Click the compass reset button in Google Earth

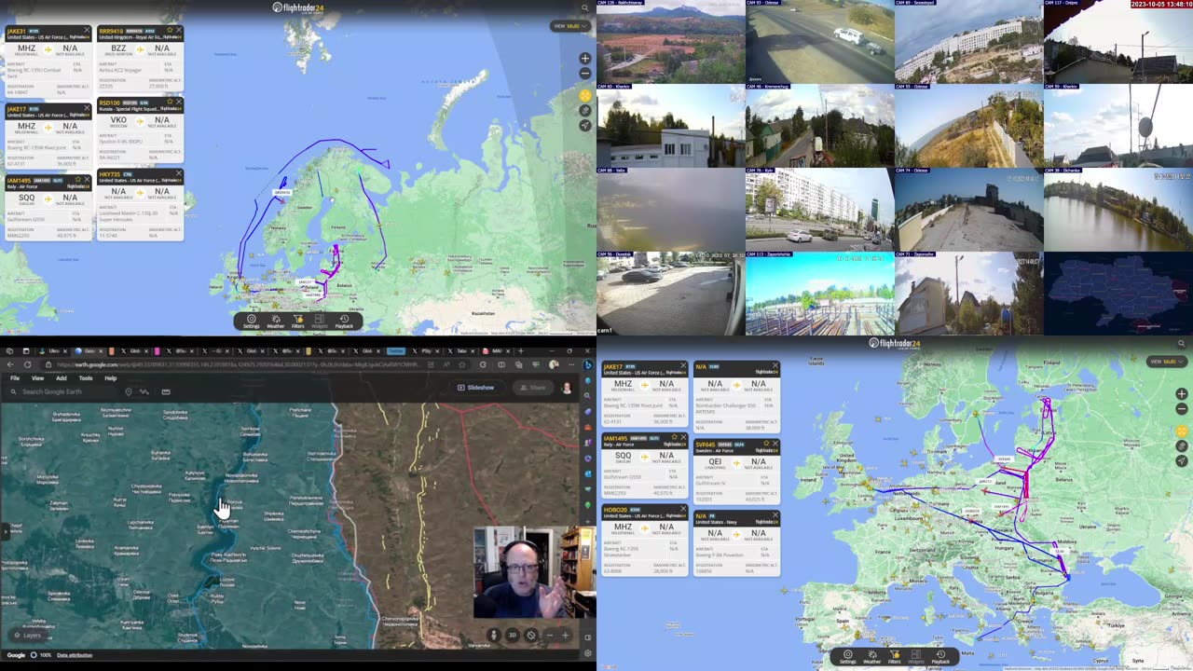coord(530,635)
